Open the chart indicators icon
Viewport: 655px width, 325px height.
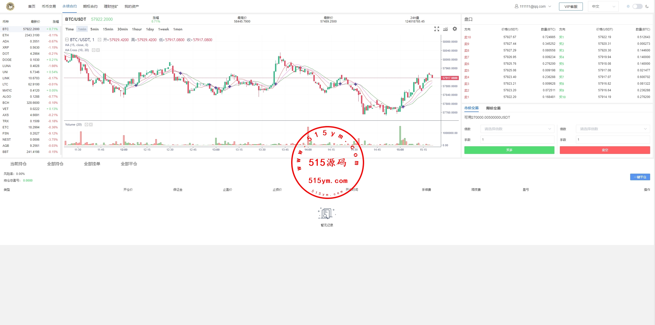coord(445,29)
